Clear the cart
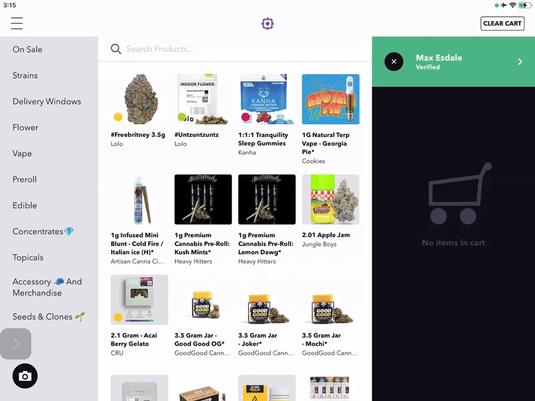 coord(502,23)
